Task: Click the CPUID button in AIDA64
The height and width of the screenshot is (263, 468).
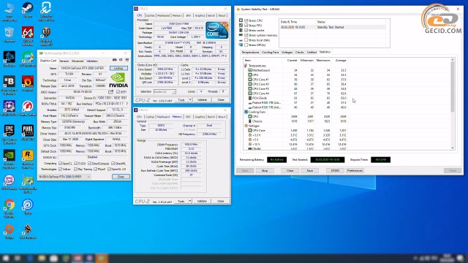Action: [335, 170]
